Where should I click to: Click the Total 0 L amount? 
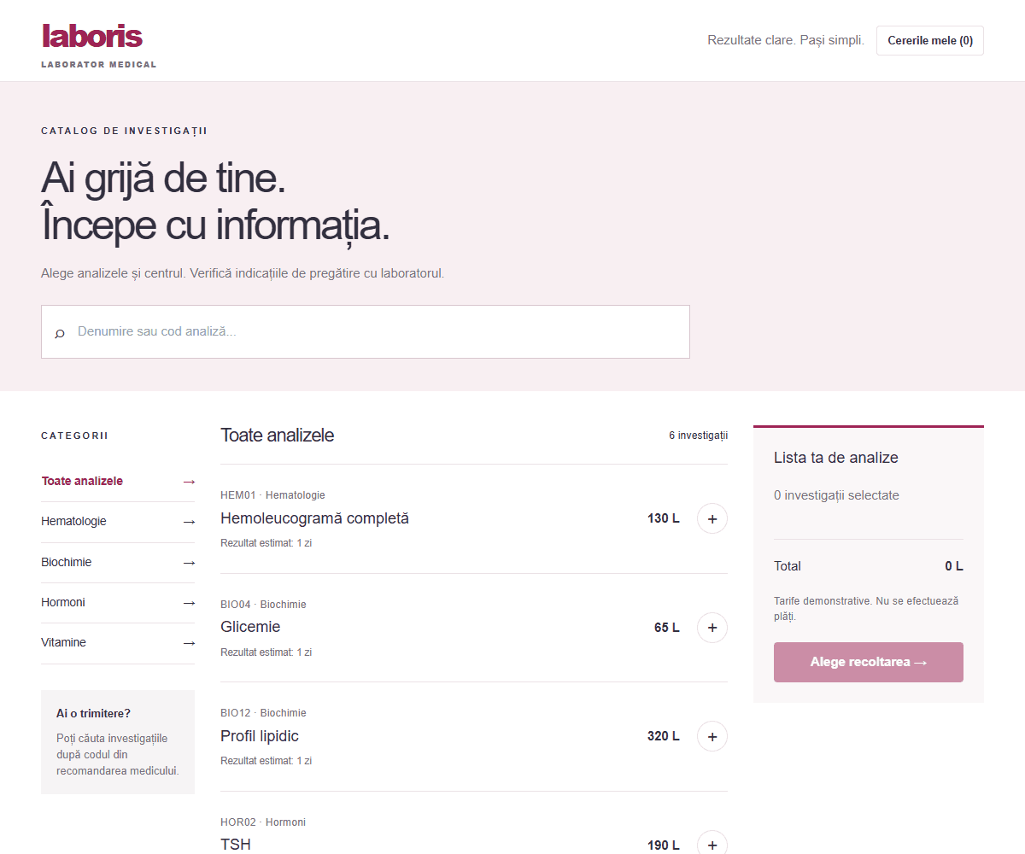[x=953, y=566]
